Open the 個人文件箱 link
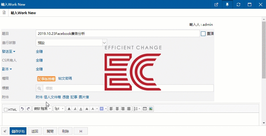Image resolution: width=266 pixels, height=136 pixels. click(52, 97)
